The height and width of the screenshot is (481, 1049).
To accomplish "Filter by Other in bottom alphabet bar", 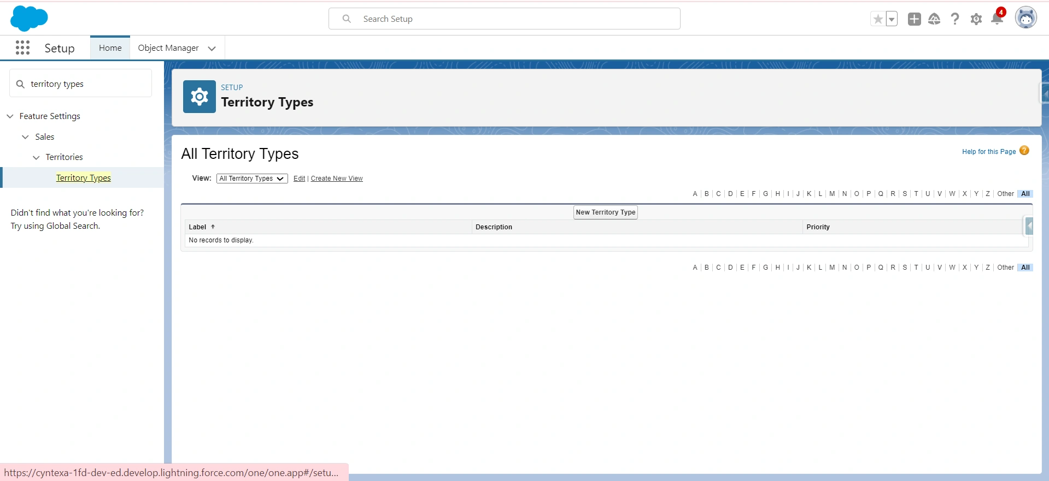I will [1005, 268].
